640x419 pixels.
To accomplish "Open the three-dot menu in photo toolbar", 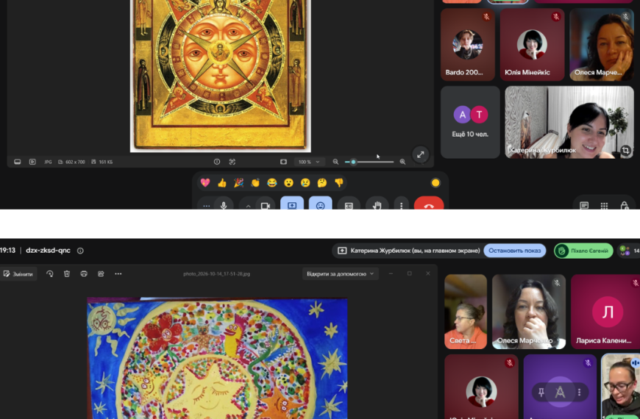I will click(x=118, y=273).
